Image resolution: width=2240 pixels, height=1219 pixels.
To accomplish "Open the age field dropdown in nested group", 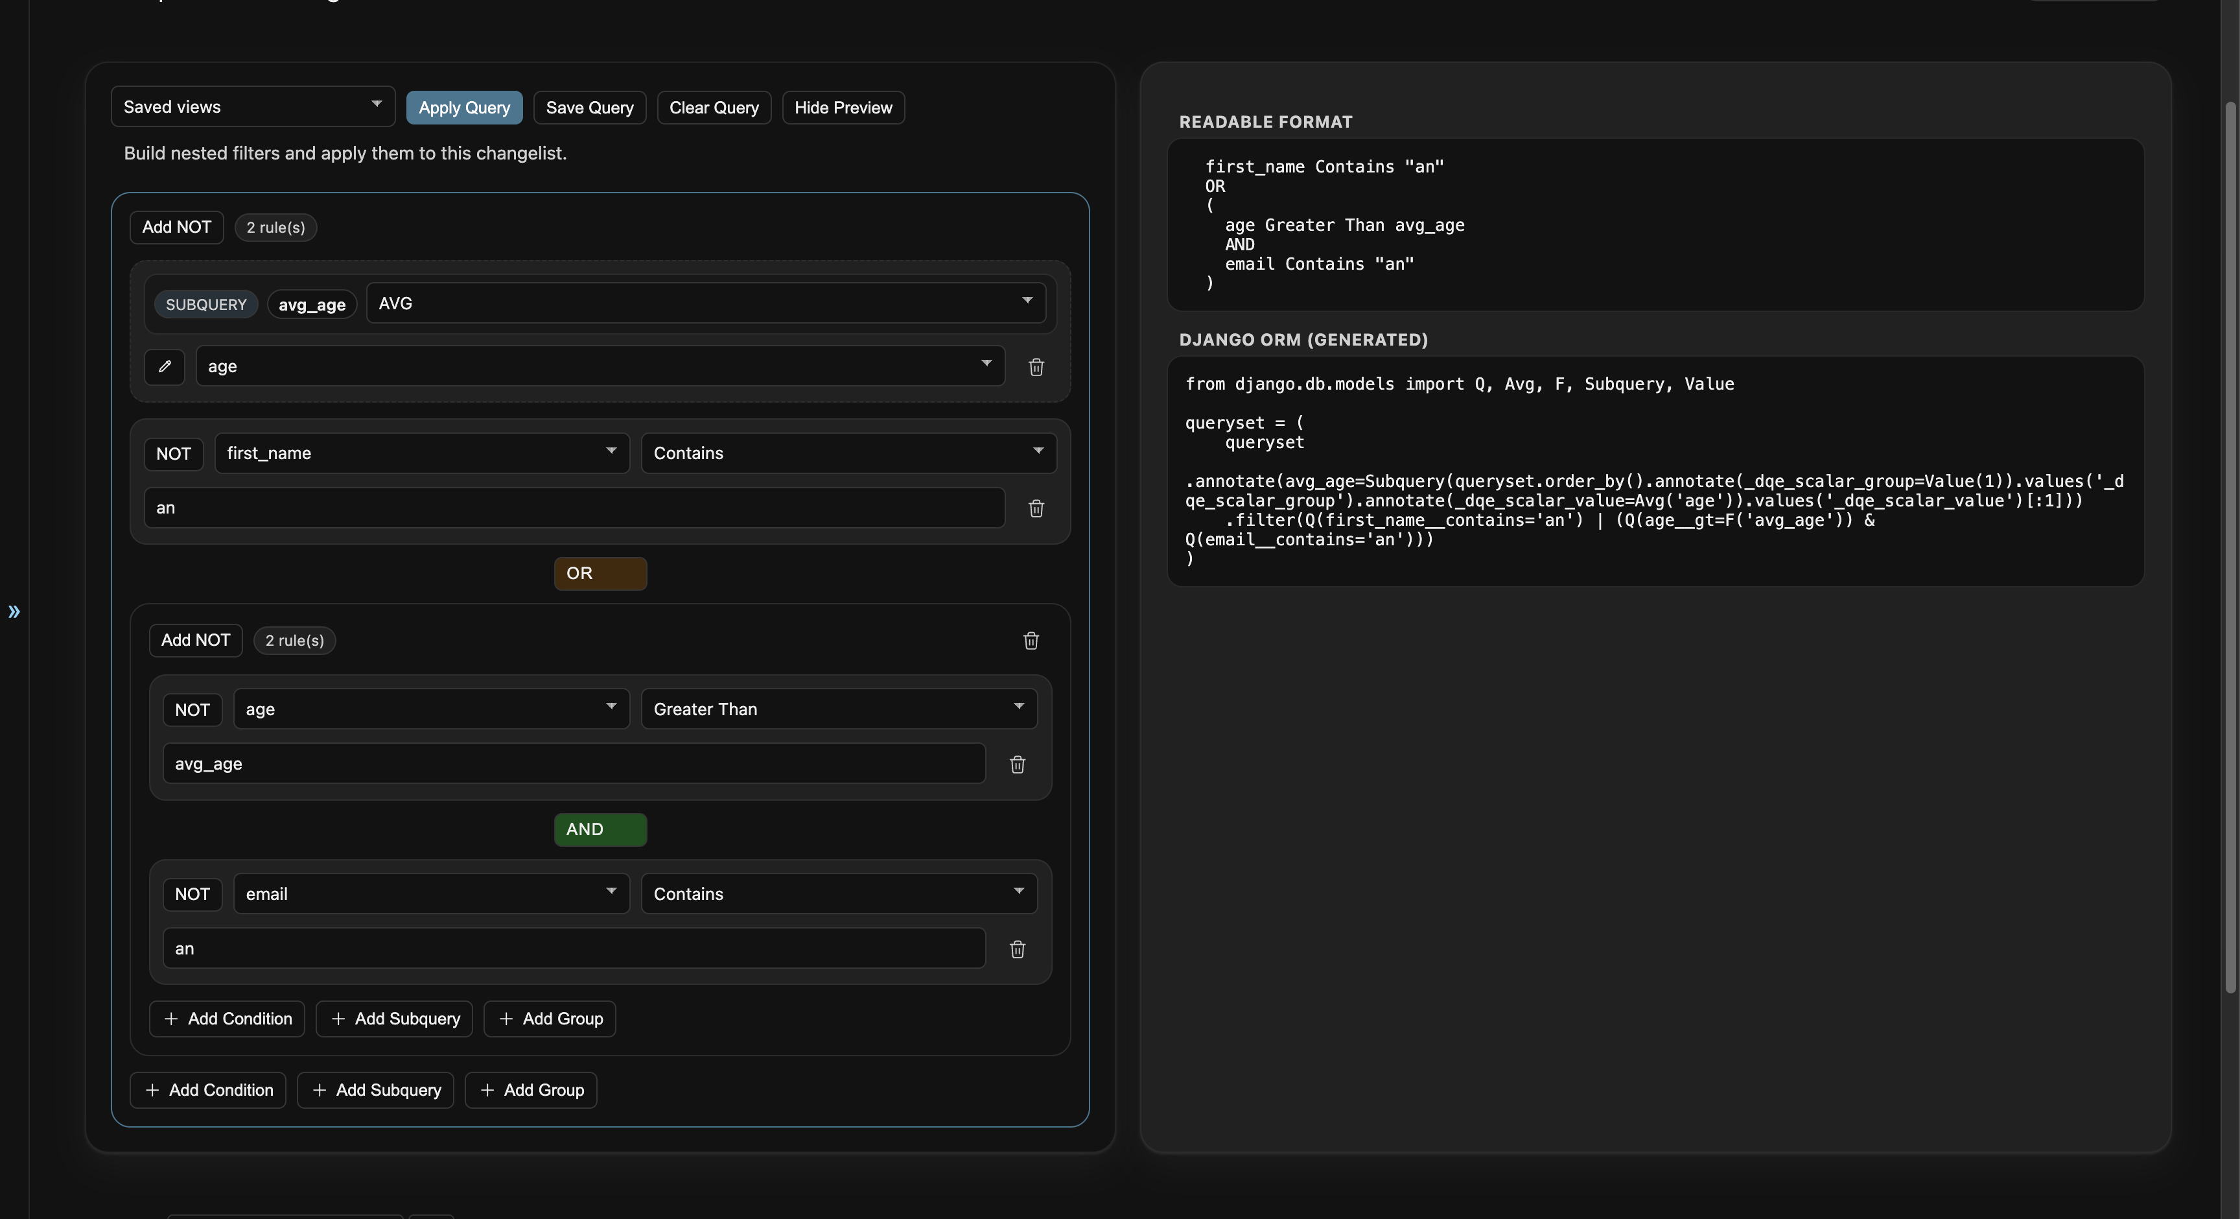I will [431, 709].
